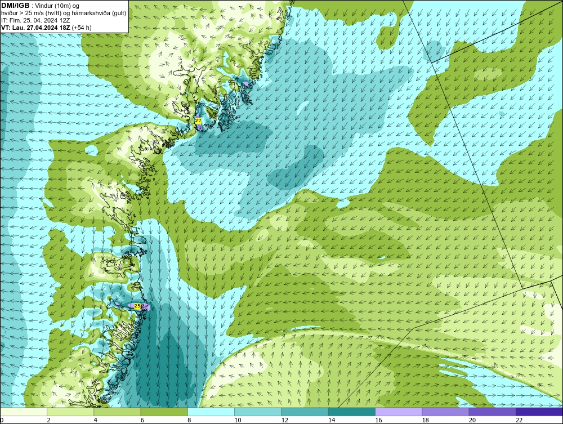This screenshot has height=424, width=563.
Task: Pick the 10–12 m/s legend swatch
Action: [258, 412]
